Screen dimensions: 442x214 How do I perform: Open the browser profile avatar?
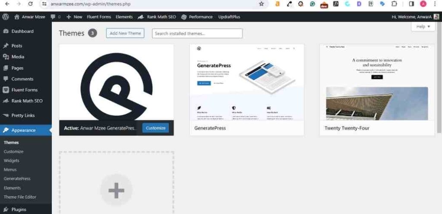point(423,4)
